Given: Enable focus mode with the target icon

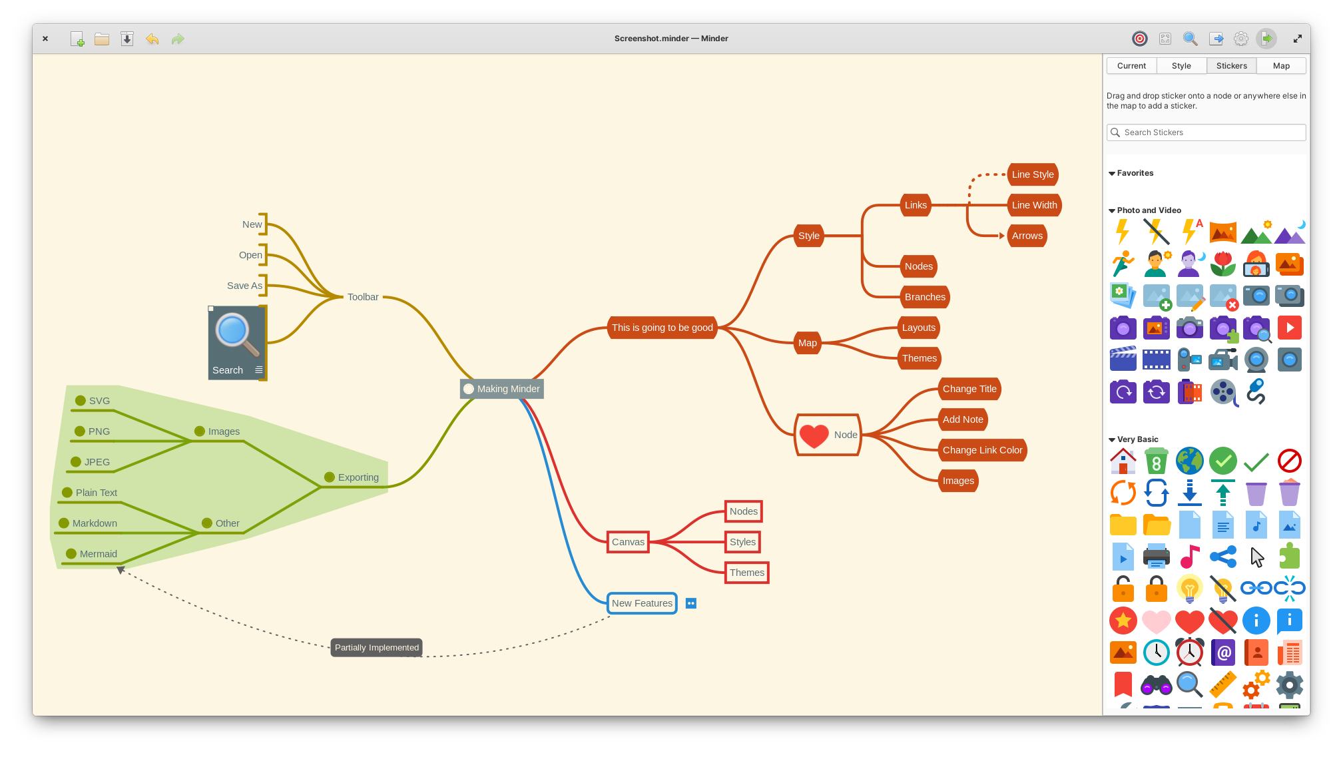Looking at the screenshot, I should (1140, 39).
